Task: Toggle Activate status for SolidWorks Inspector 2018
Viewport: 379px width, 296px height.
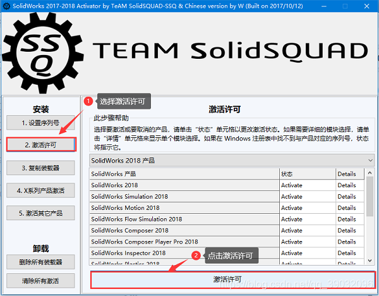Action: (308, 253)
